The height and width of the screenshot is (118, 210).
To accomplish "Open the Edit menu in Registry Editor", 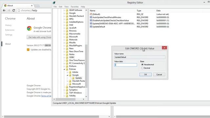I will [x=60, y=7].
